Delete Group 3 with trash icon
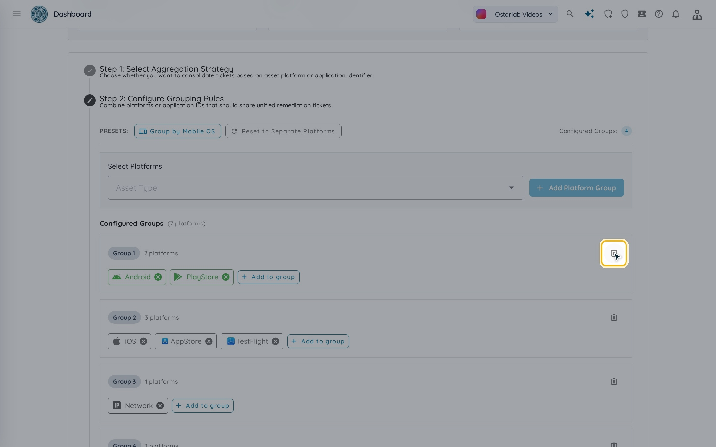 tap(614, 382)
